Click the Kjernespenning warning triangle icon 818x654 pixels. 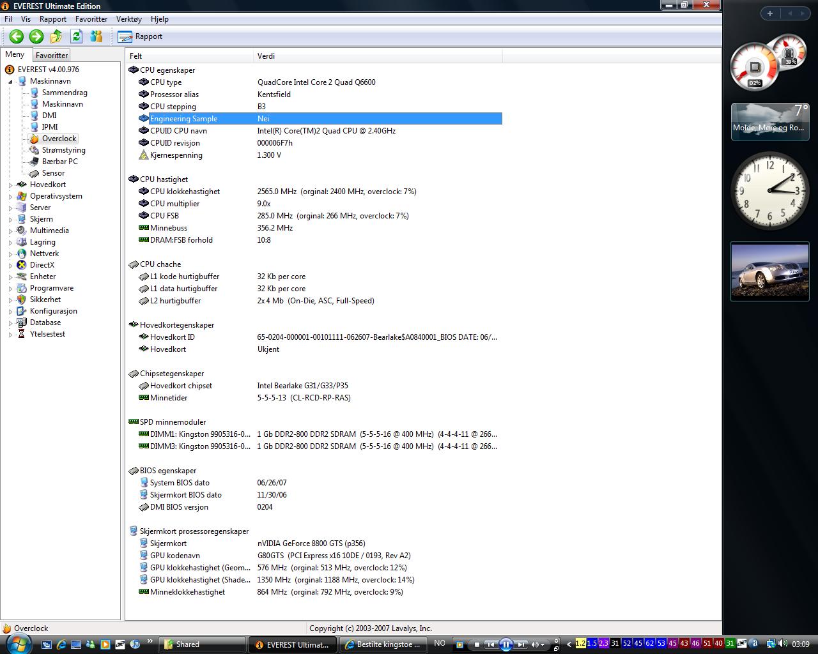pos(144,155)
